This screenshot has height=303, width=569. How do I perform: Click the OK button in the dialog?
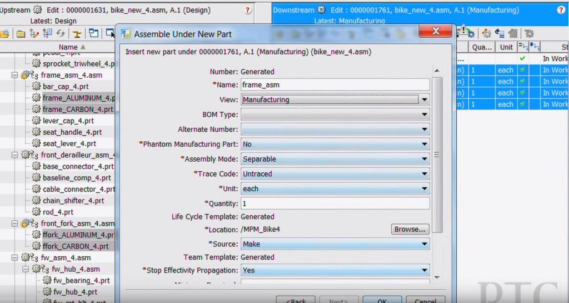382,301
